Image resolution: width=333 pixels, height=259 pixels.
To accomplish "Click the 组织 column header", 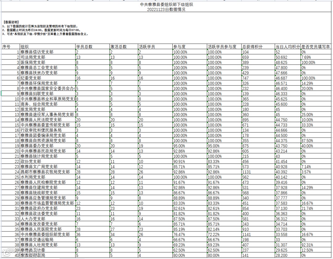I will (x=48, y=47).
